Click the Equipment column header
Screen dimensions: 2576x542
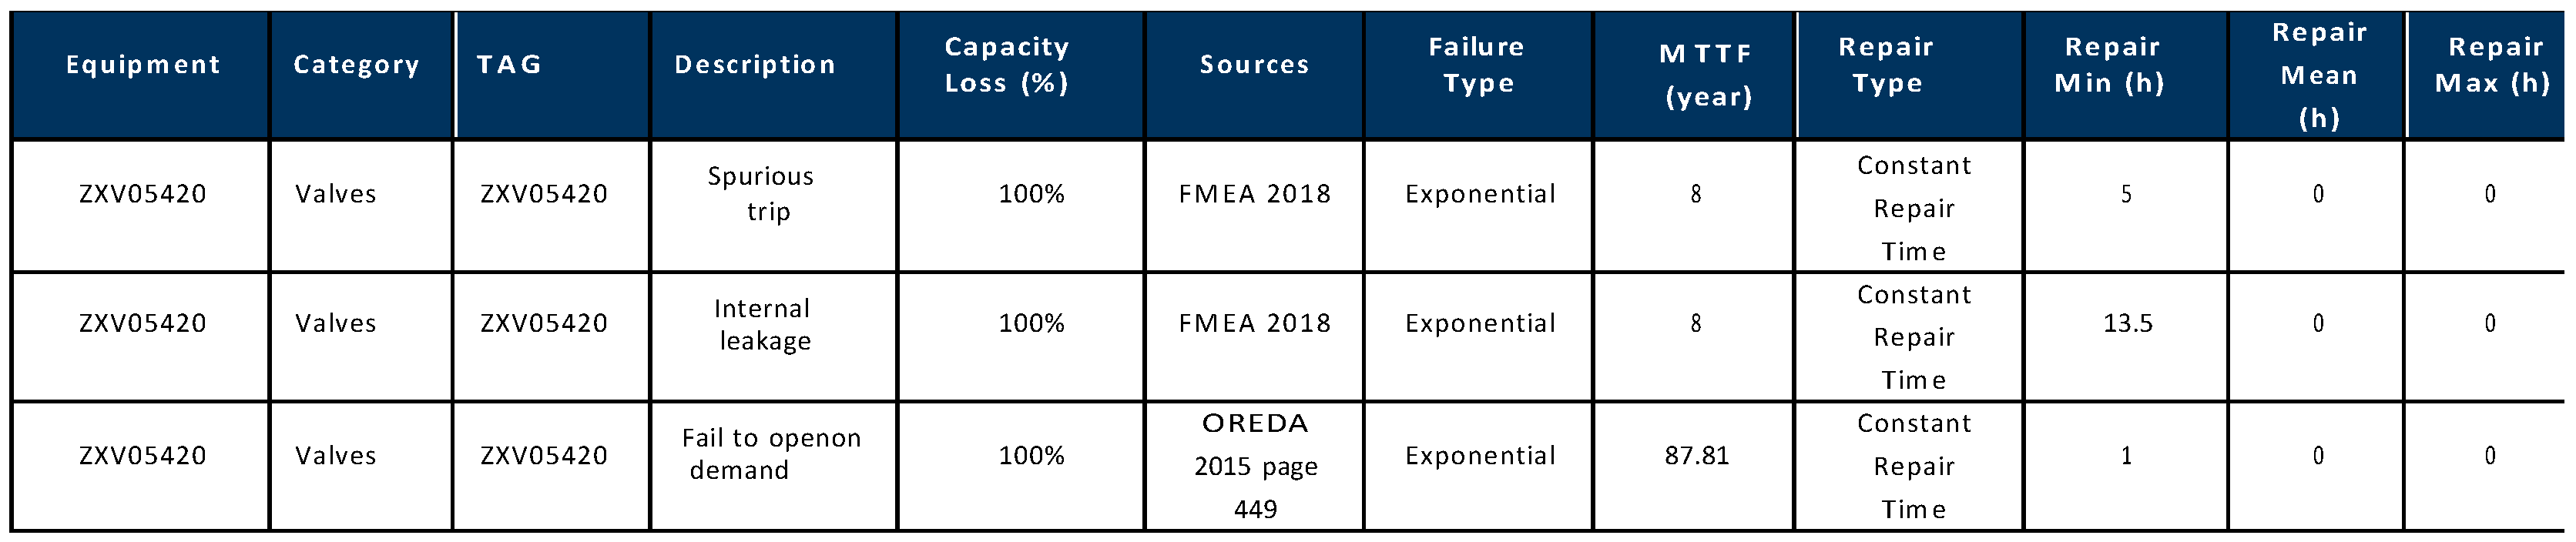click(142, 65)
